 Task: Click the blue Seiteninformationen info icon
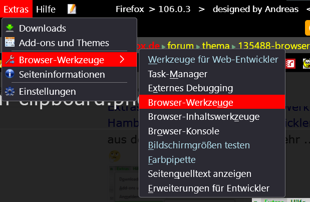(10, 74)
